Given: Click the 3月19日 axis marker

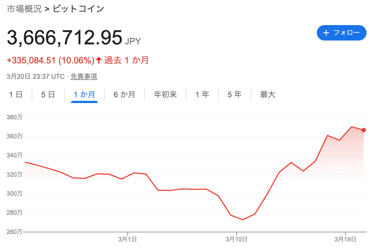Looking at the screenshot, I should click(345, 239).
